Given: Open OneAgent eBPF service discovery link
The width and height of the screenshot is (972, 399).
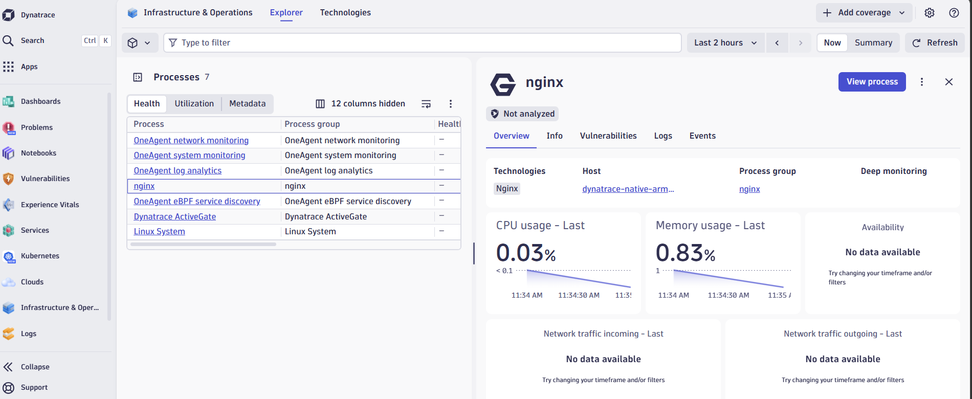Looking at the screenshot, I should coord(197,202).
